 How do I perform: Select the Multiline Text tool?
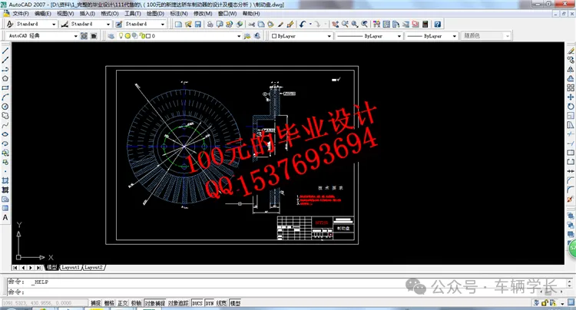click(x=5, y=218)
